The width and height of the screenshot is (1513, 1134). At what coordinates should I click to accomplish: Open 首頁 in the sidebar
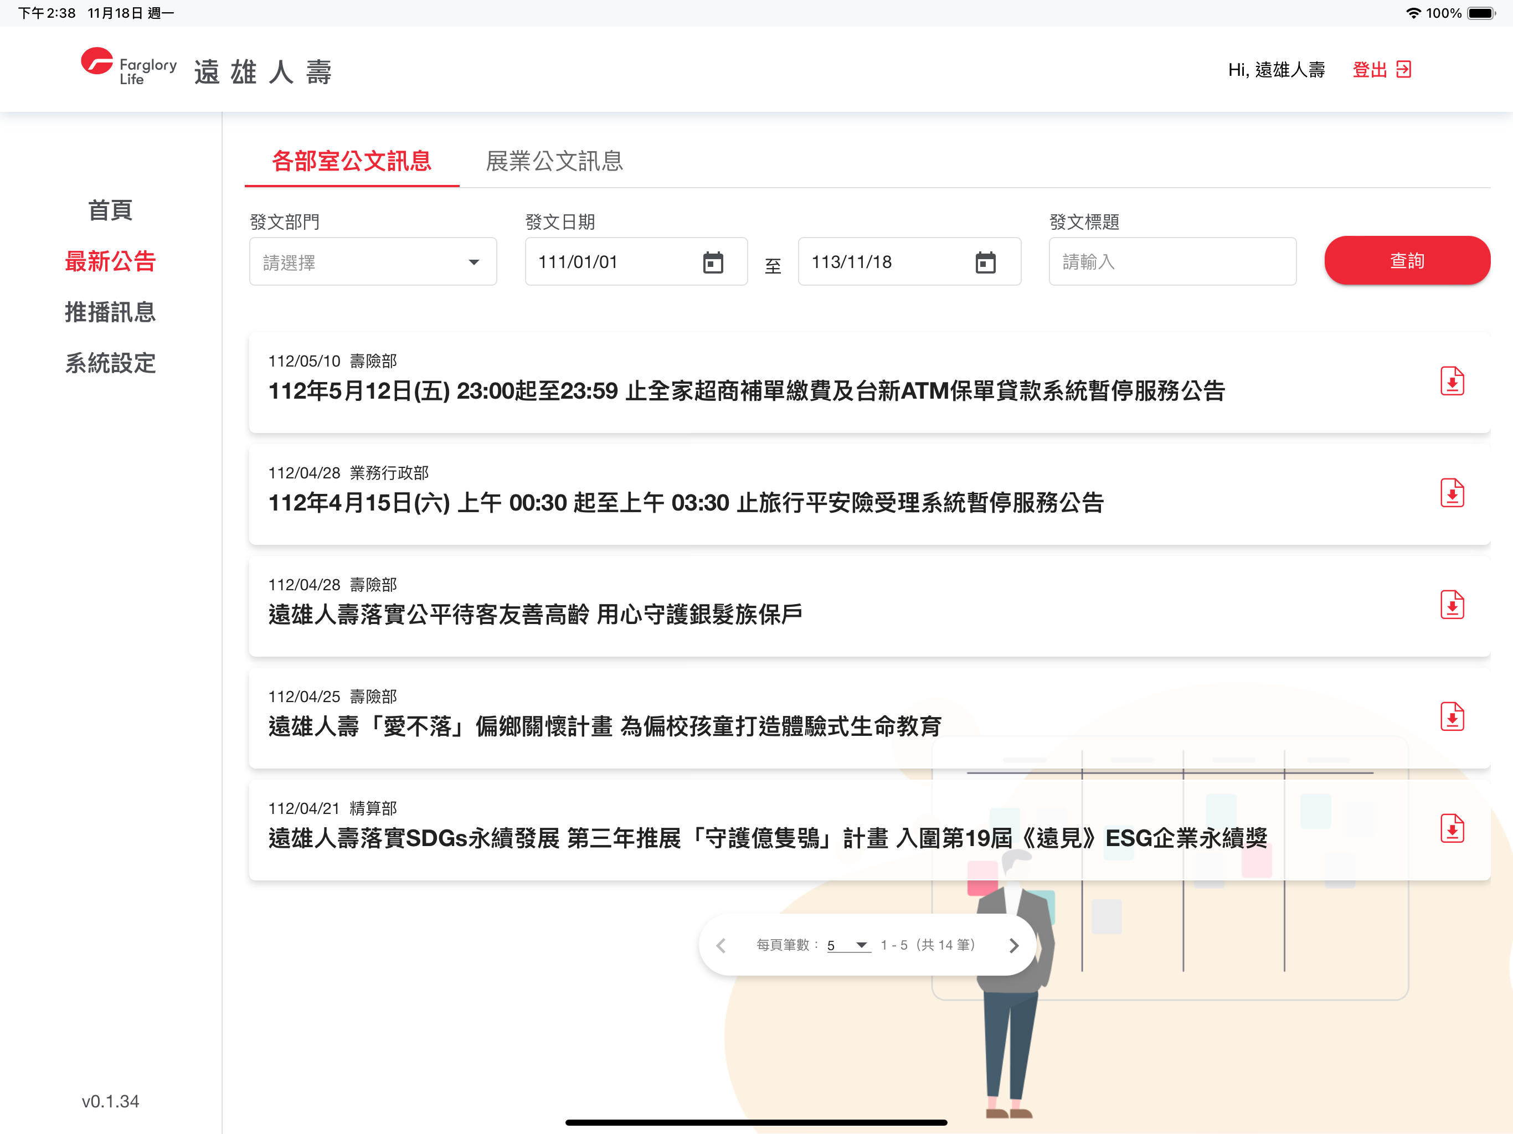point(110,210)
